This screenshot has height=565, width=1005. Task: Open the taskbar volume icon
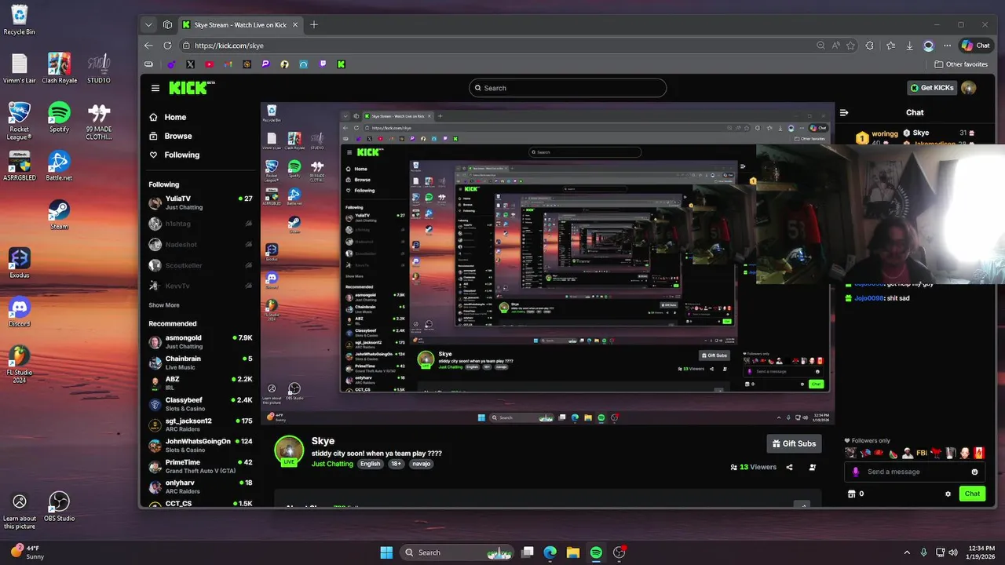point(953,552)
